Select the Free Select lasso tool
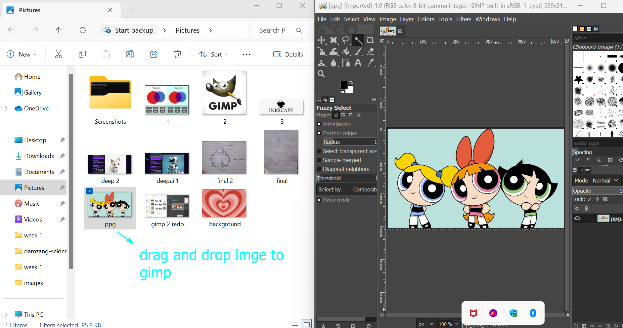Viewport: 623px width, 328px height. [346, 40]
